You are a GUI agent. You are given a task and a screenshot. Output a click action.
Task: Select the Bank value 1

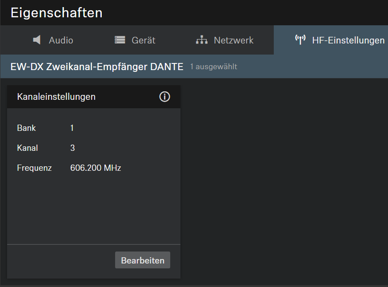[72, 128]
